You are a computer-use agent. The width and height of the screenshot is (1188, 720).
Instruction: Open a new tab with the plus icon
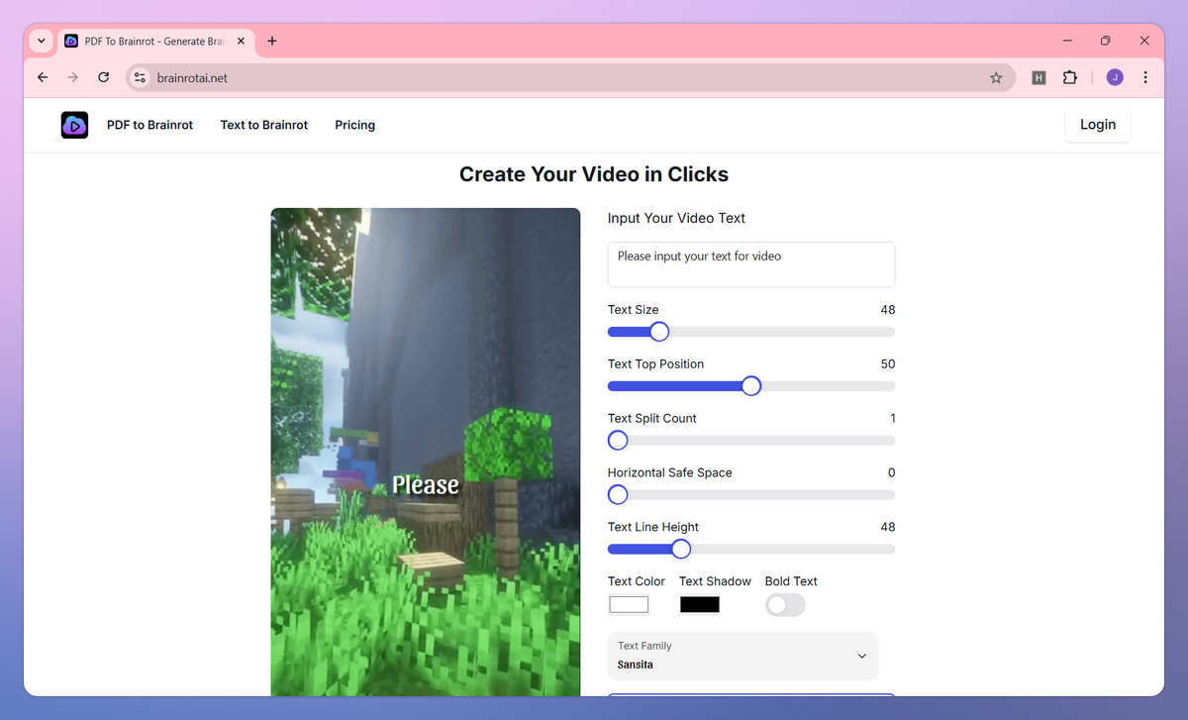coord(271,41)
